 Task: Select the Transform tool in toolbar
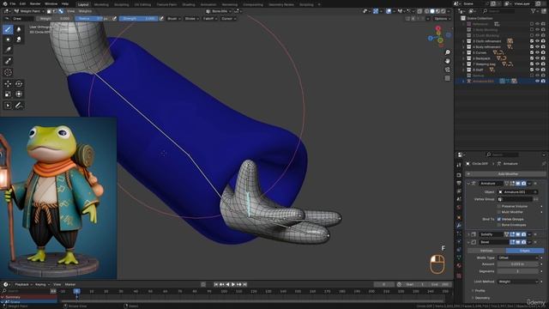coord(19,94)
